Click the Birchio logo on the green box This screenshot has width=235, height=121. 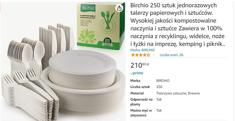click(x=88, y=8)
